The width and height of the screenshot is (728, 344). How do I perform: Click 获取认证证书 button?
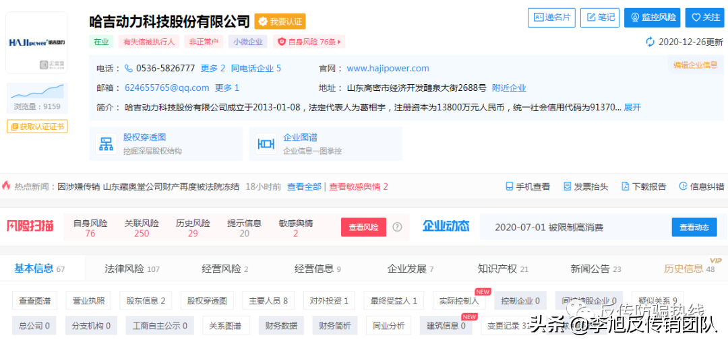point(37,126)
